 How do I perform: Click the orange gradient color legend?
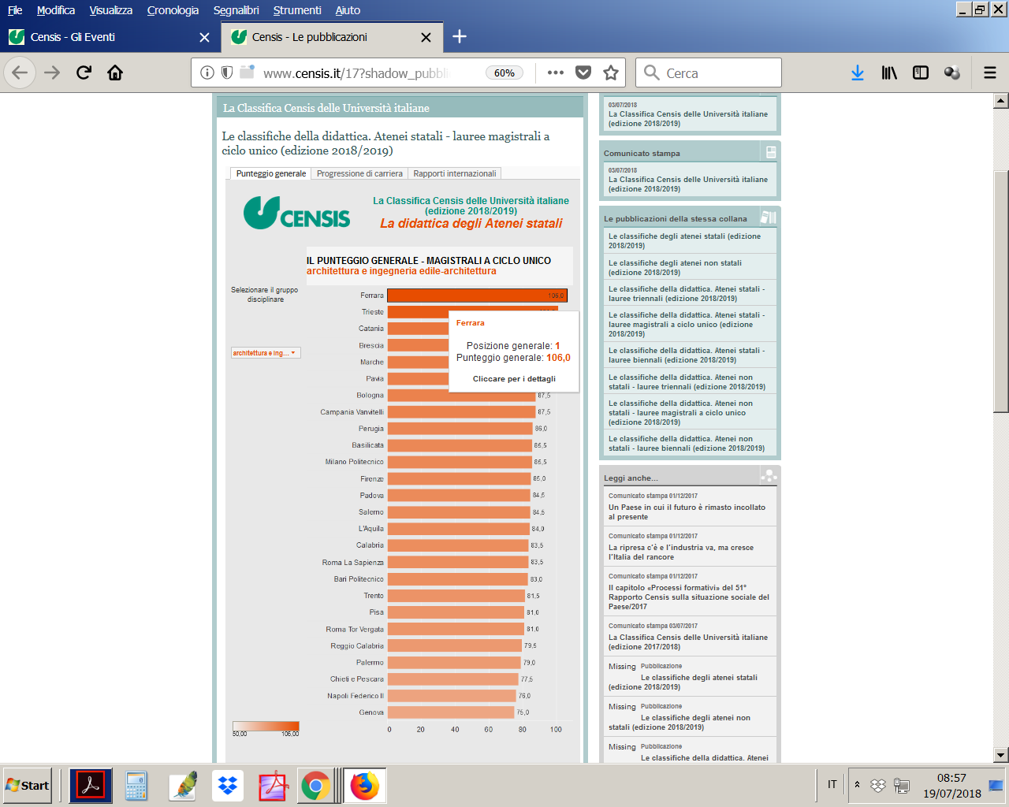pos(266,726)
